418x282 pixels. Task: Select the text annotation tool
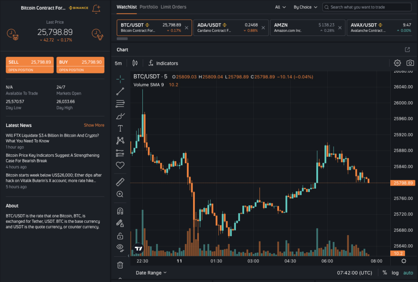[x=120, y=128]
